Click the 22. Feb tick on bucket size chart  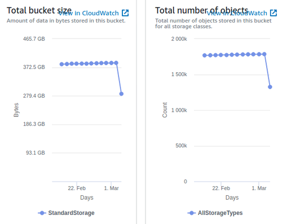pos(77,188)
